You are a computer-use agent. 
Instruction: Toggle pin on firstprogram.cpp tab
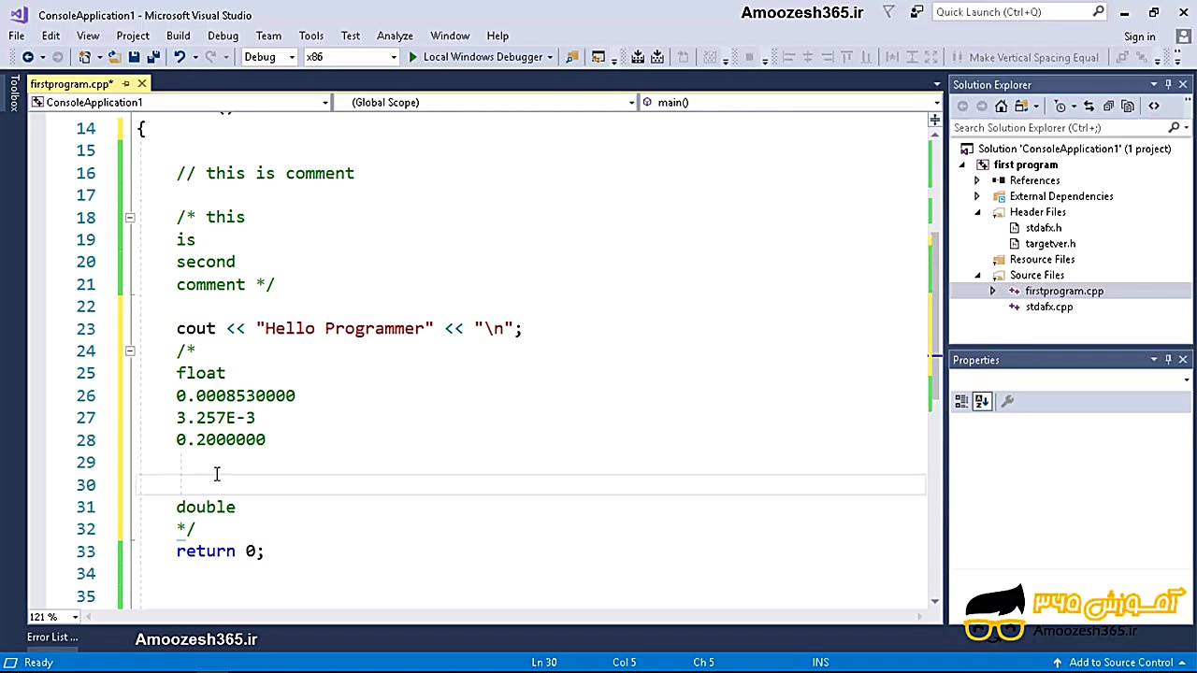126,84
